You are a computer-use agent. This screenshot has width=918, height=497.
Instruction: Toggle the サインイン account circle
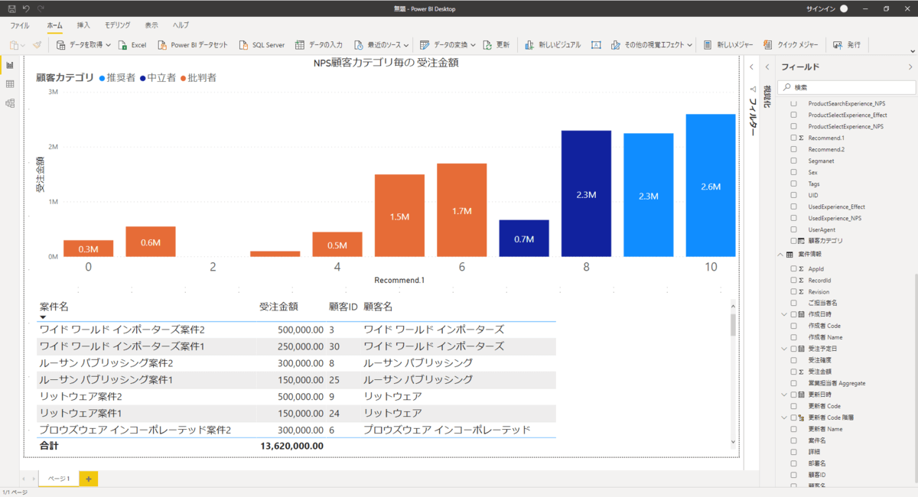pyautogui.click(x=844, y=8)
